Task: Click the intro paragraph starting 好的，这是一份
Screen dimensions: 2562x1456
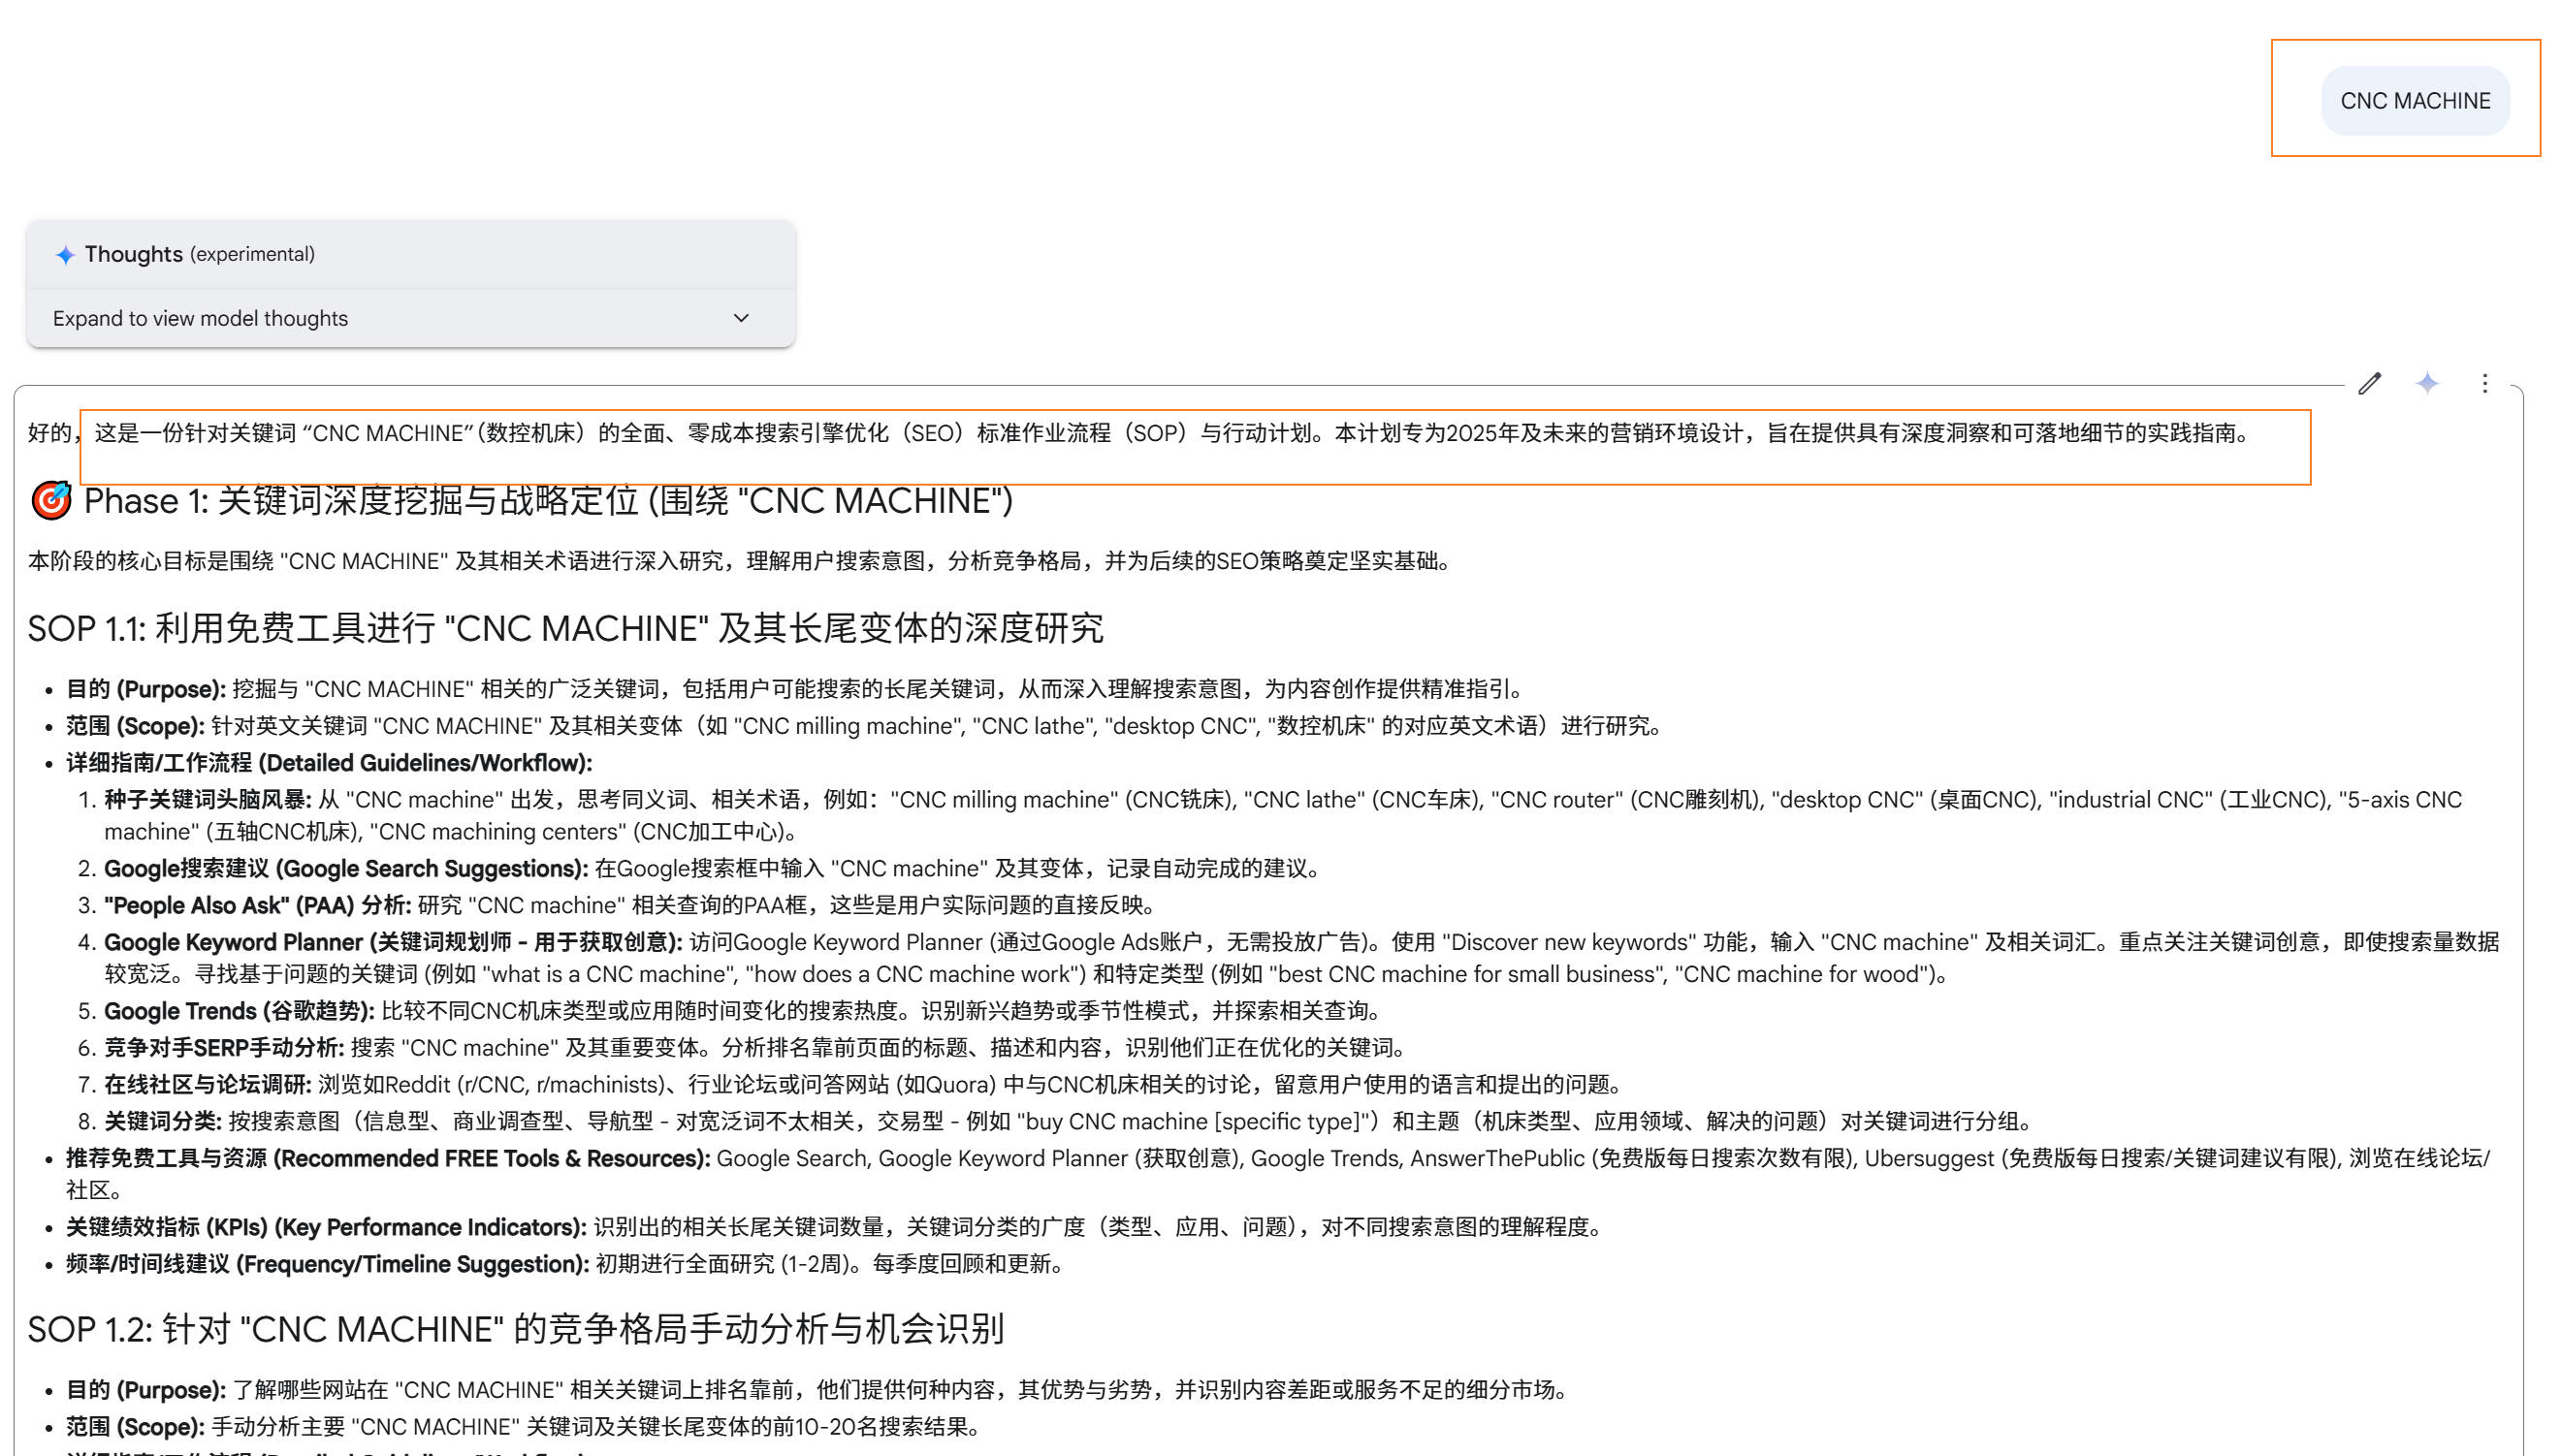Action: [x=1140, y=433]
